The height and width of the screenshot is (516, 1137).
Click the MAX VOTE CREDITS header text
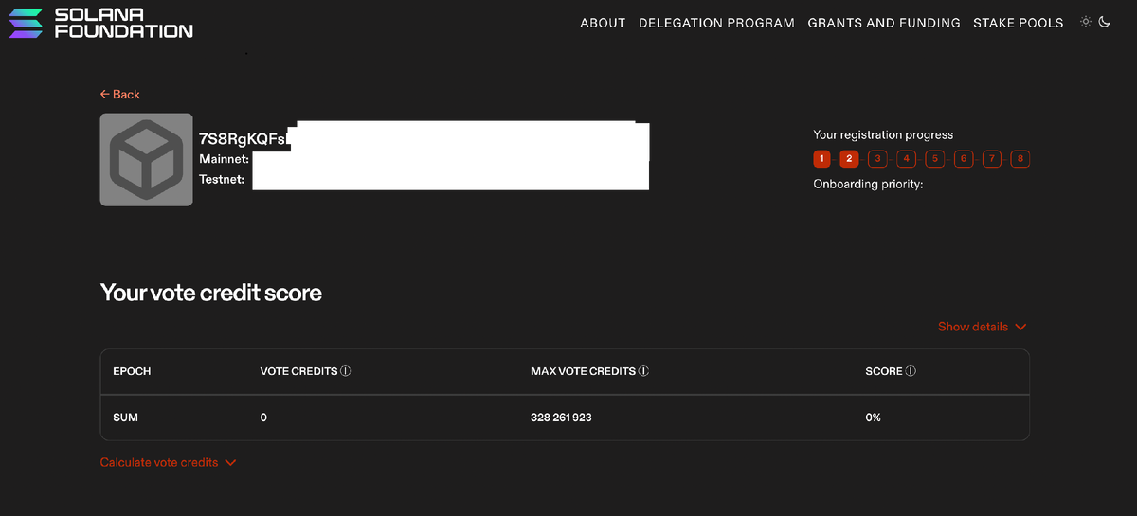tap(583, 371)
